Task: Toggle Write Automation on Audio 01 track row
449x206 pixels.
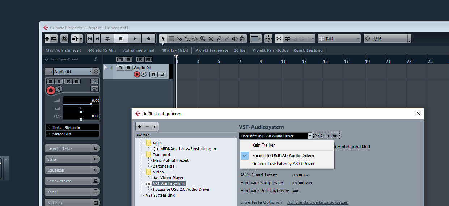Action: 162,75
